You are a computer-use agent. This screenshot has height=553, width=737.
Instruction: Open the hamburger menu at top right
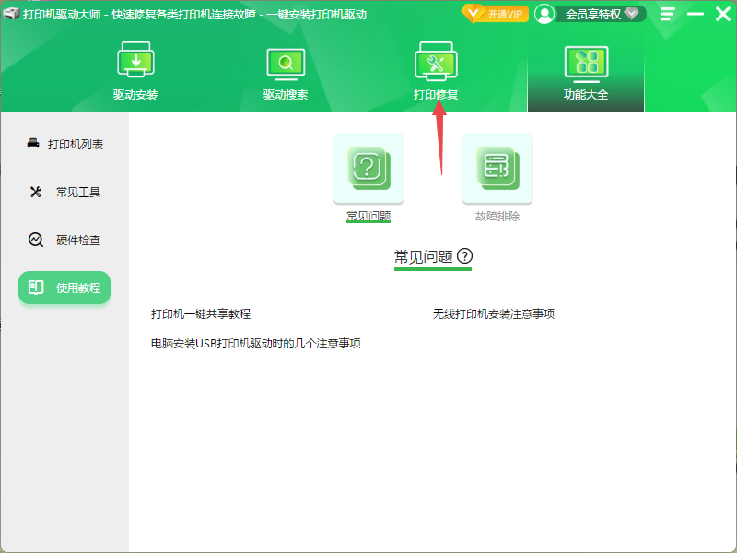pyautogui.click(x=666, y=14)
